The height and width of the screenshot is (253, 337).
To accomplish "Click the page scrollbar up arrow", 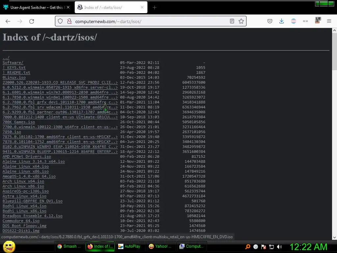I will (334, 31).
